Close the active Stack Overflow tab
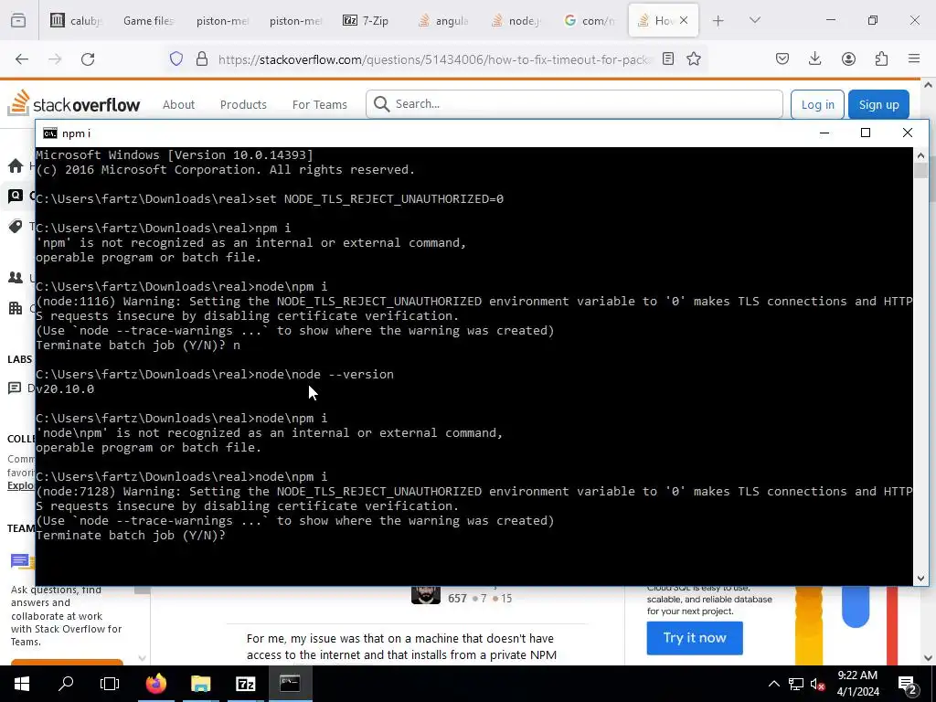The height and width of the screenshot is (702, 936). (684, 20)
